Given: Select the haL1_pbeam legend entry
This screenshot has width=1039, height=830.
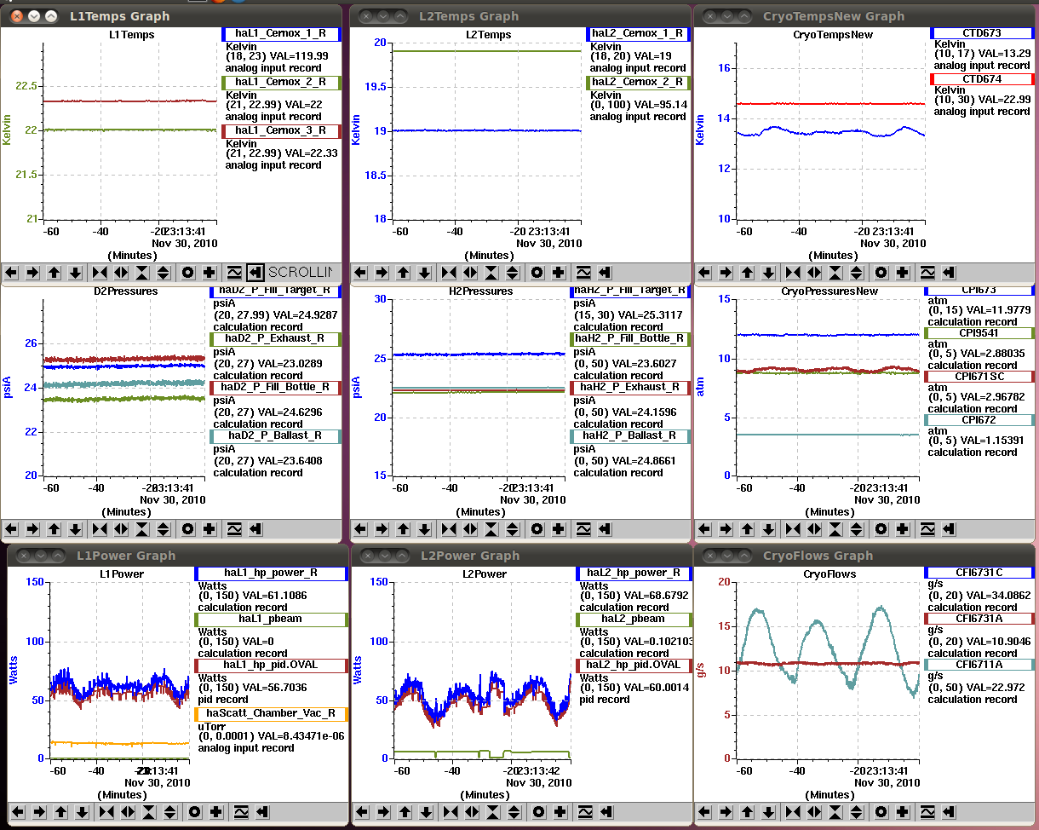Looking at the screenshot, I should [x=272, y=620].
